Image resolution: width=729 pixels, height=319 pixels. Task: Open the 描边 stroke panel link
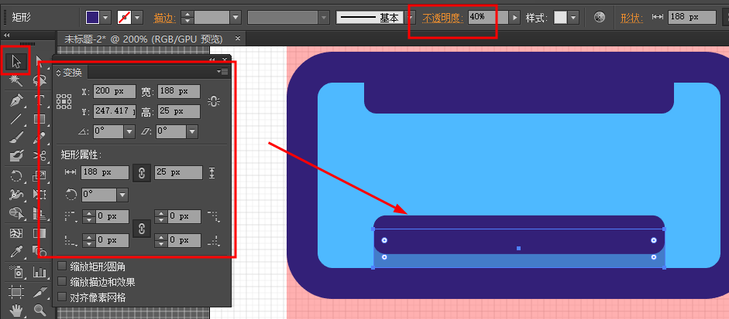[165, 18]
